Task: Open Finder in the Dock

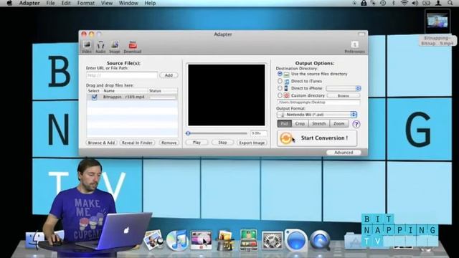Action: (x=34, y=240)
